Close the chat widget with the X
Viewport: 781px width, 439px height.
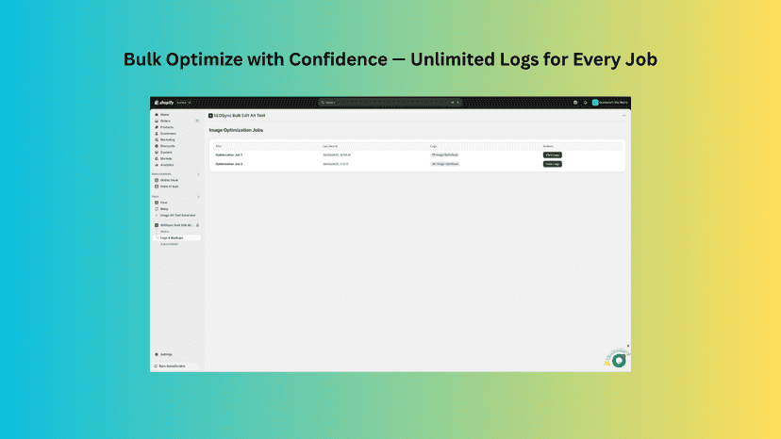click(628, 346)
